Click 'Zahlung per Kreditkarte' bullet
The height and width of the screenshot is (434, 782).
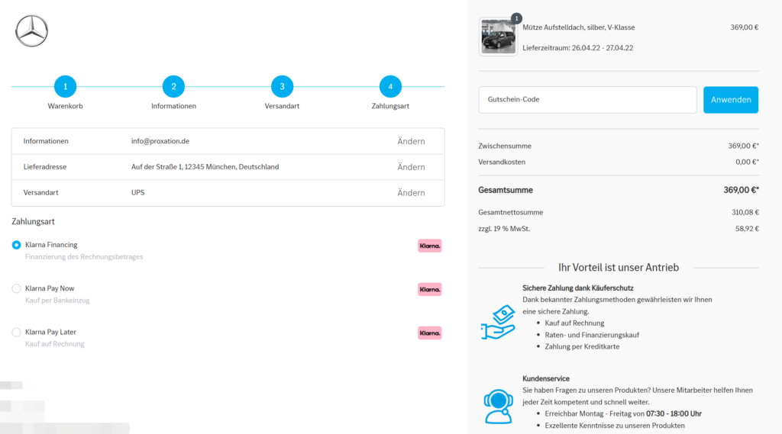coord(582,346)
